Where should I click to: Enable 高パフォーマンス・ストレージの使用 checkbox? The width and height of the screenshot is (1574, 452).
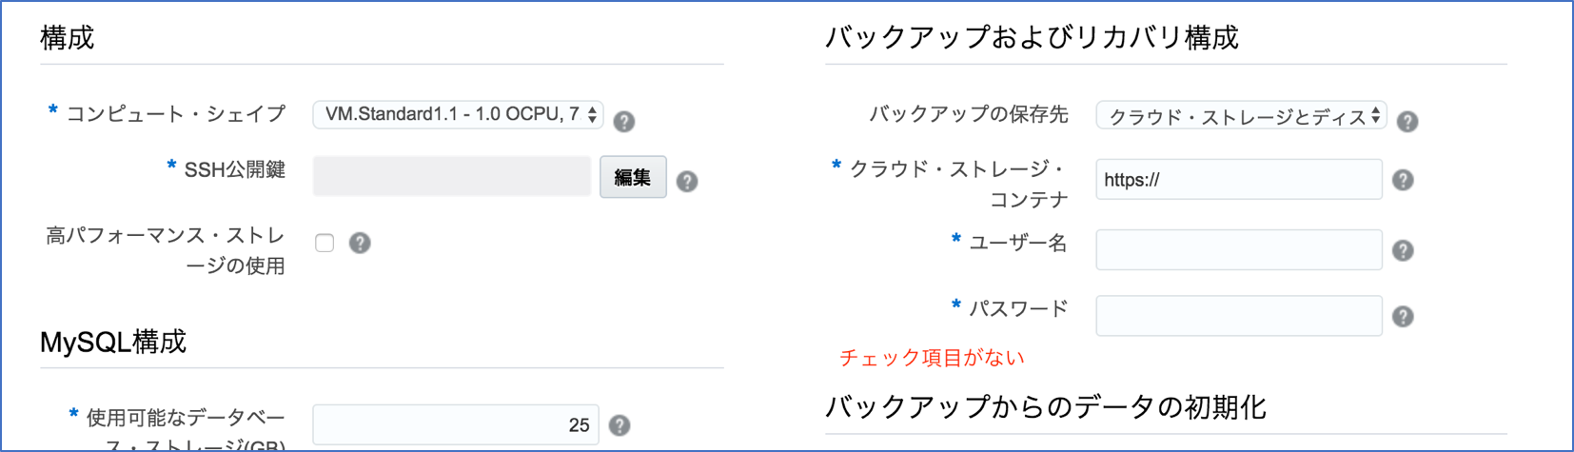(x=325, y=243)
